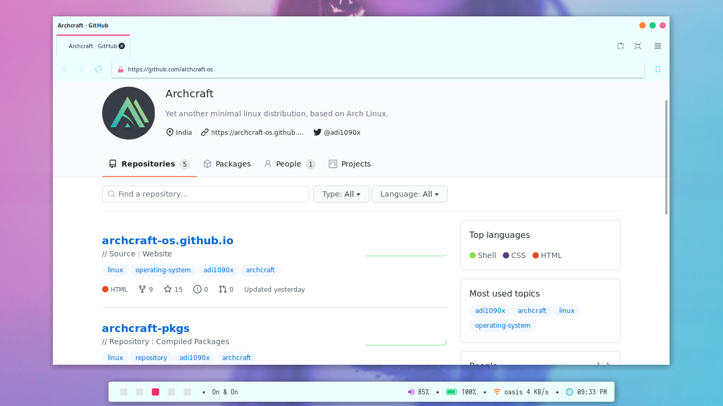Click the HTML language label of archcraft-os.github.io

click(x=115, y=289)
